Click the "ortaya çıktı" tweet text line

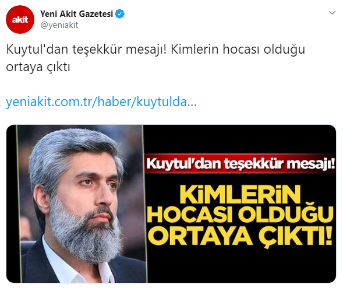38,67
